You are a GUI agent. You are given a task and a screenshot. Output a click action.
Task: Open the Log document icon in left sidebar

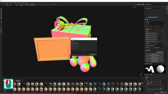(1, 31)
